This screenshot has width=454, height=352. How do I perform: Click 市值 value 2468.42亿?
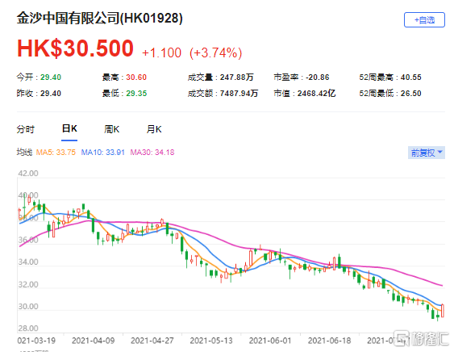[316, 94]
